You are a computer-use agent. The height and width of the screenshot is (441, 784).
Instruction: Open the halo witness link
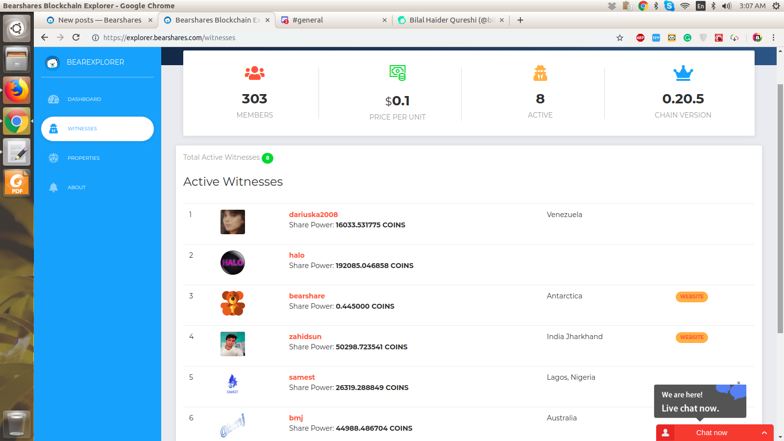tap(297, 255)
